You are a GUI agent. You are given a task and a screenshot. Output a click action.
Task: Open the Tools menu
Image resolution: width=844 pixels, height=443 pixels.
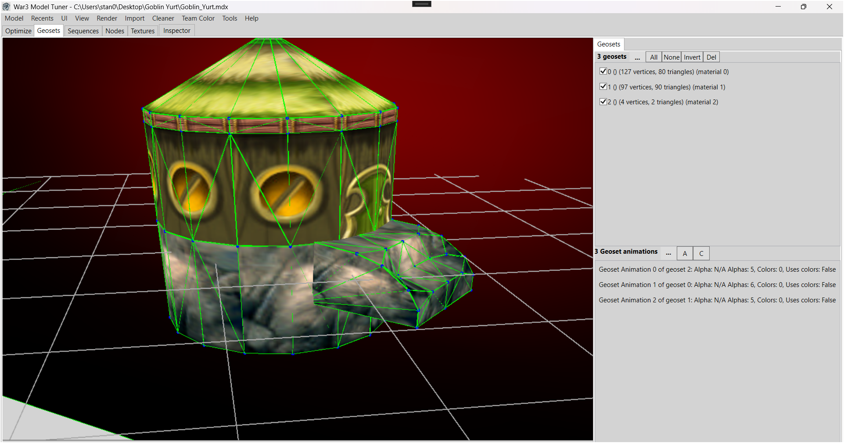click(x=230, y=18)
